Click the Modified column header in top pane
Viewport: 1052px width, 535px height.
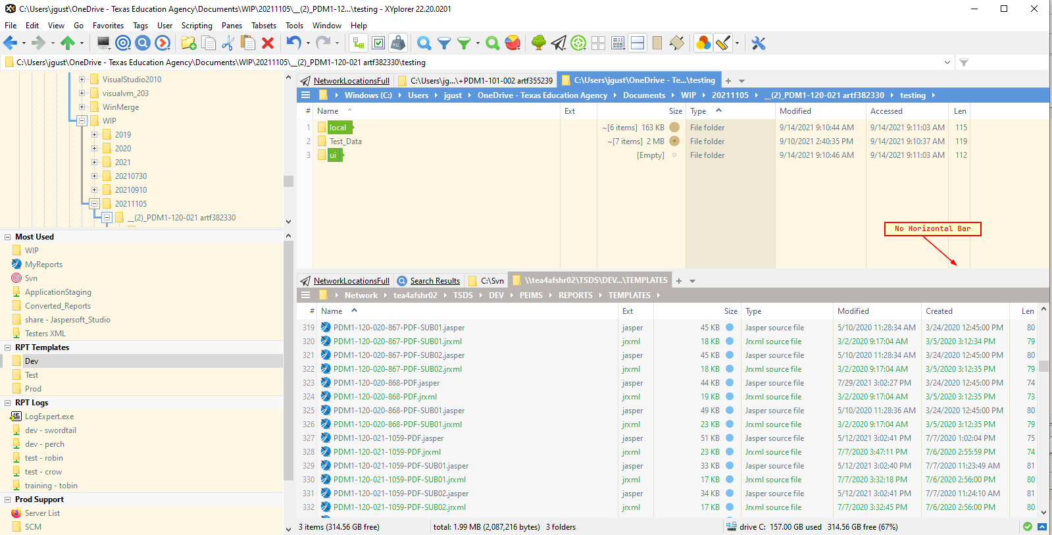(795, 111)
